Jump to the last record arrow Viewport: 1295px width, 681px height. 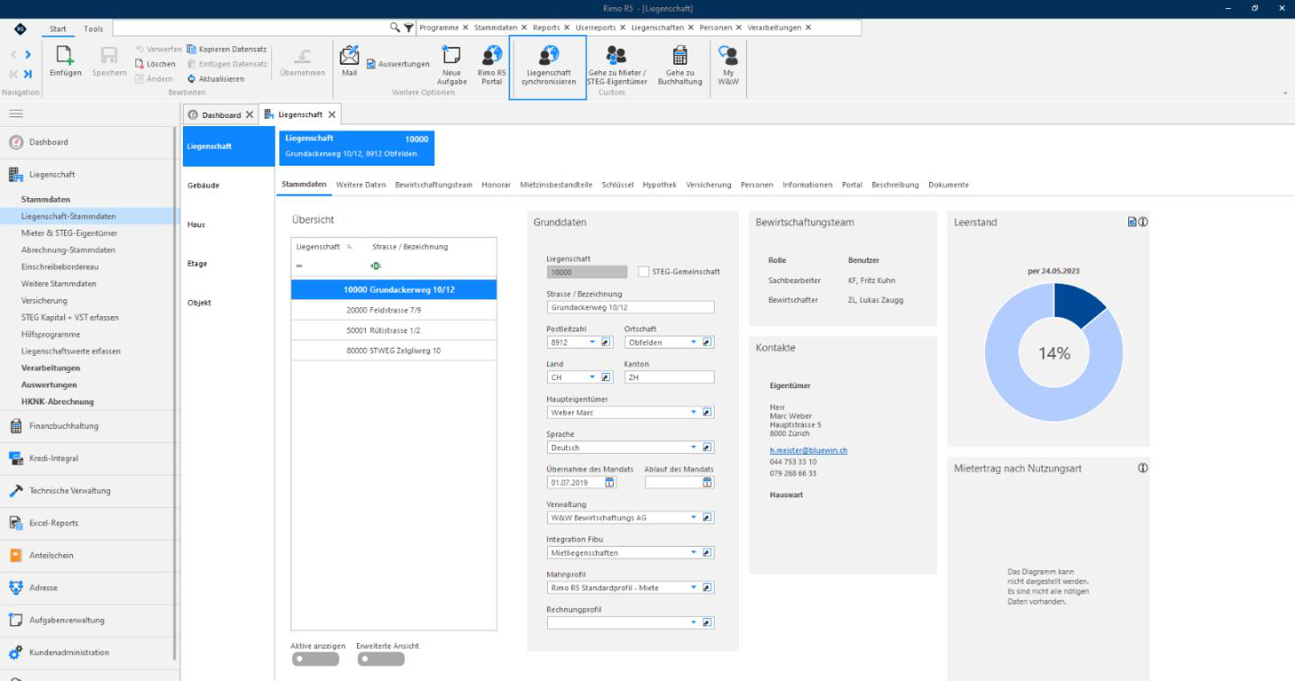[28, 73]
